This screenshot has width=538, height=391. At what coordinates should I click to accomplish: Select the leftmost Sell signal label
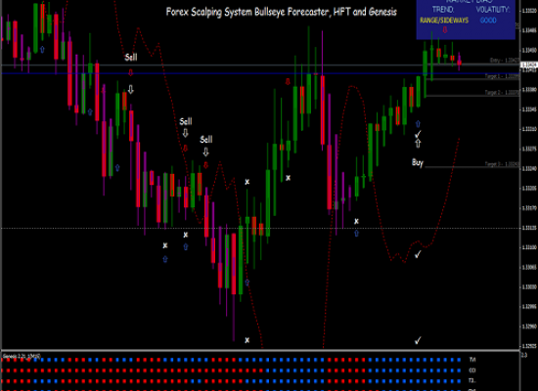click(131, 57)
